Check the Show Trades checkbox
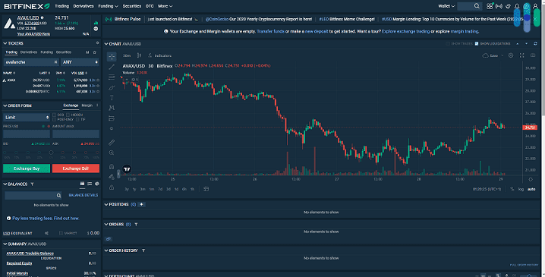The height and width of the screenshot is (277, 545). point(448,44)
